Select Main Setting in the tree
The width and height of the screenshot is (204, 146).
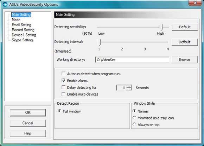coord(21,14)
